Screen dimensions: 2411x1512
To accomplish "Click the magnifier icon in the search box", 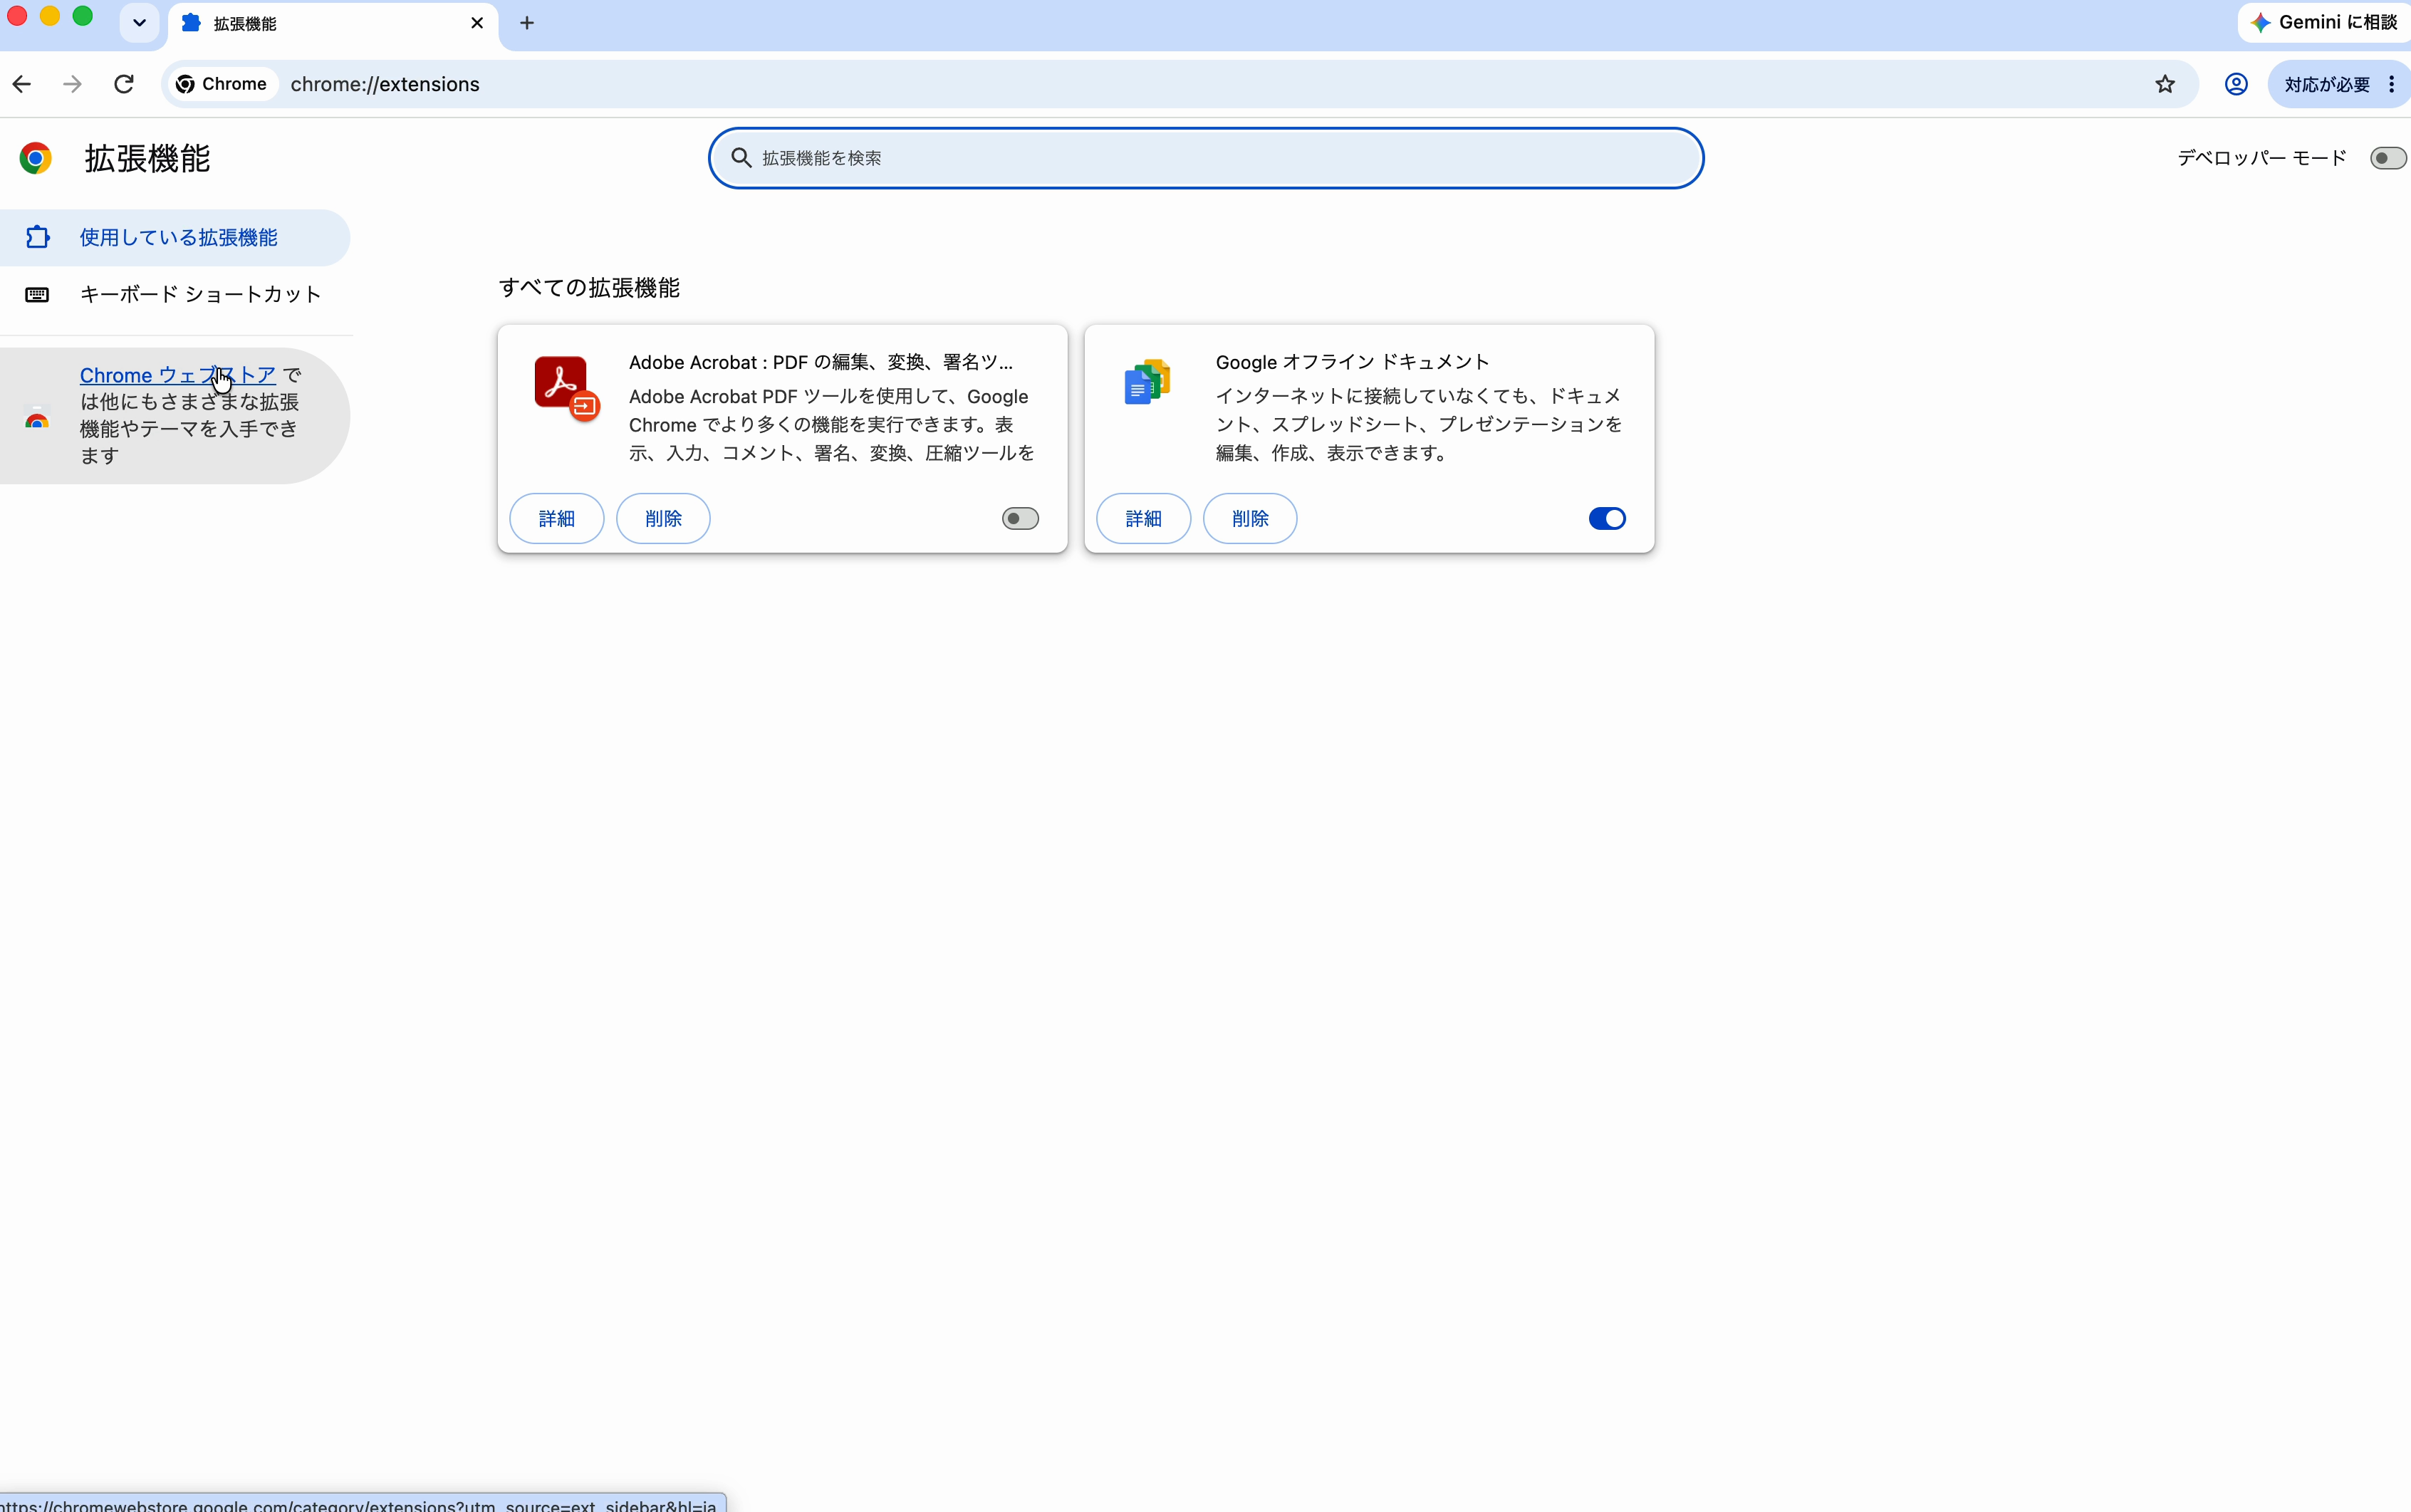I will (741, 158).
